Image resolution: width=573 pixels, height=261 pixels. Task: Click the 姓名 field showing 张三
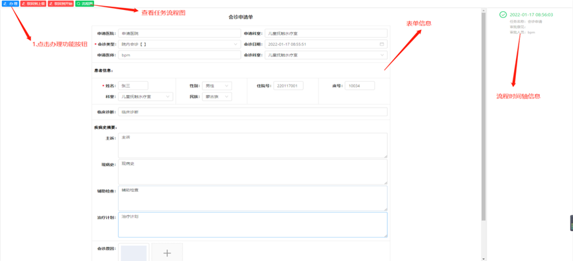pos(133,86)
